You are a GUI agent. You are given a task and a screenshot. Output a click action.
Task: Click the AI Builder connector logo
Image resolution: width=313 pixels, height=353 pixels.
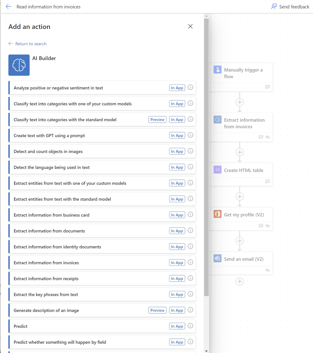coord(19,65)
